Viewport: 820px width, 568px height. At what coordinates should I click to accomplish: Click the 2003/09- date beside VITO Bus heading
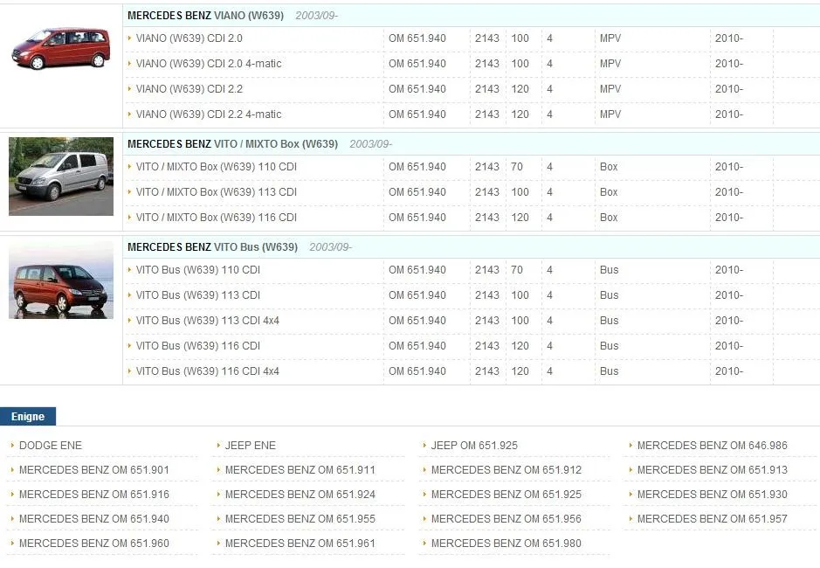pos(330,247)
